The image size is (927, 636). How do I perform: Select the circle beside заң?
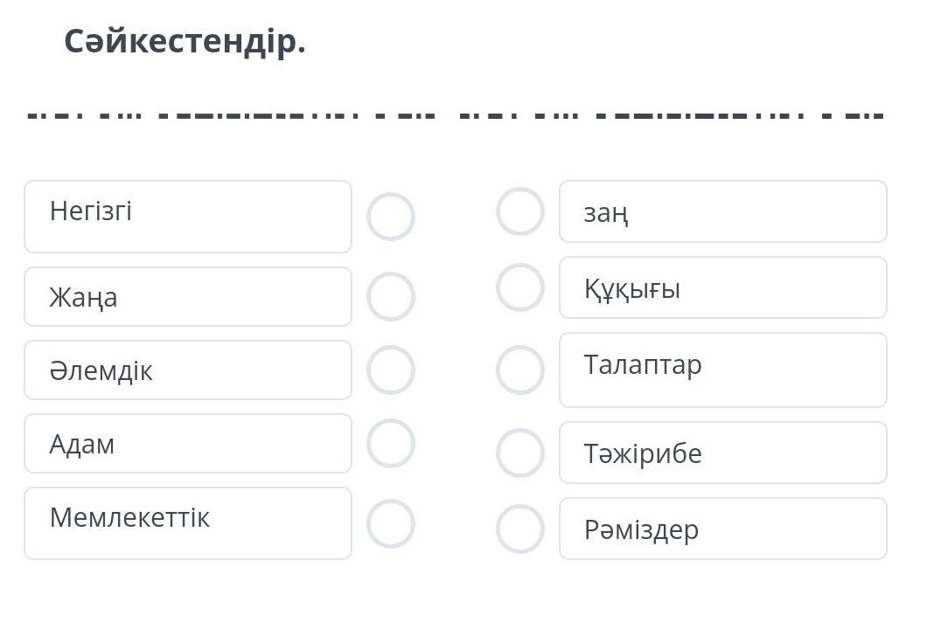tap(520, 211)
